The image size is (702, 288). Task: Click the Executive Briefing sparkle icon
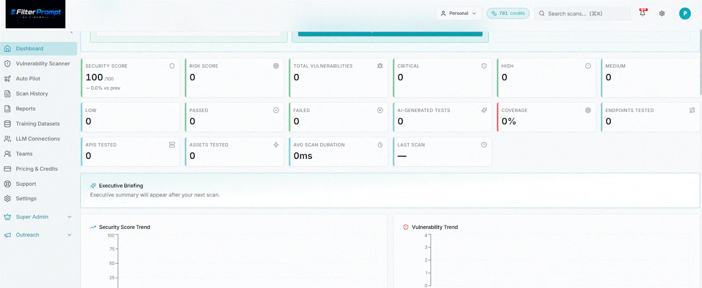click(93, 186)
